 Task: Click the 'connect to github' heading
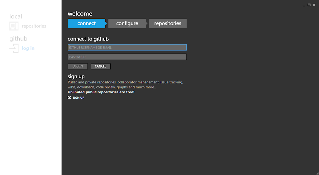pos(88,39)
